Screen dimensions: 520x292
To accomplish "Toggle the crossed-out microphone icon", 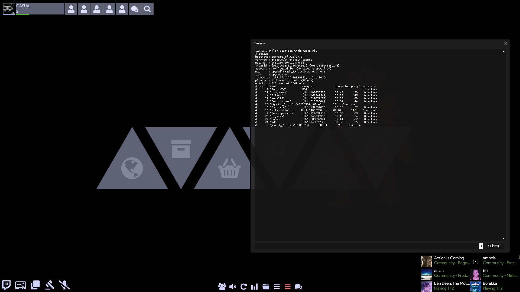I will tap(64, 285).
